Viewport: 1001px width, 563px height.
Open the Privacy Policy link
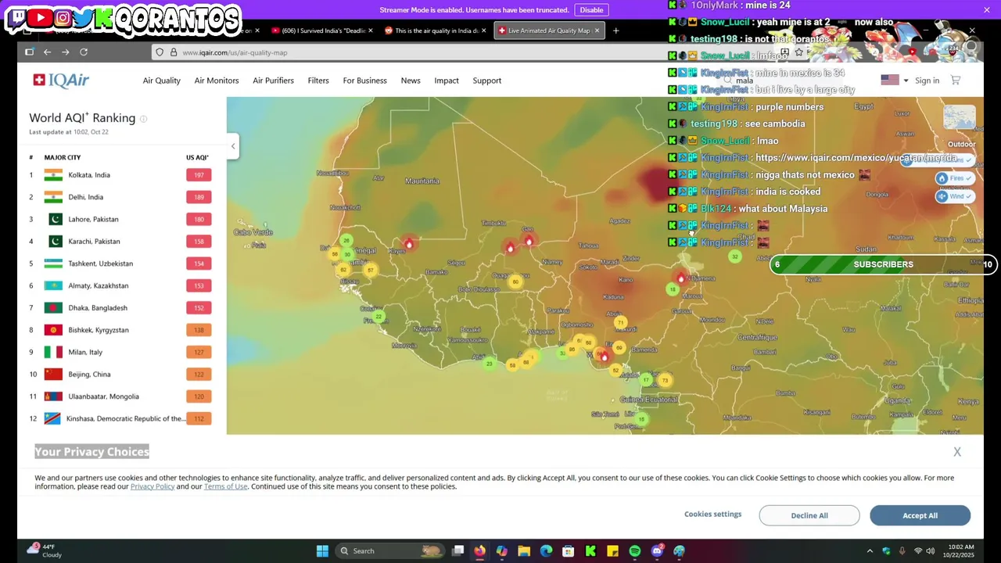point(152,486)
